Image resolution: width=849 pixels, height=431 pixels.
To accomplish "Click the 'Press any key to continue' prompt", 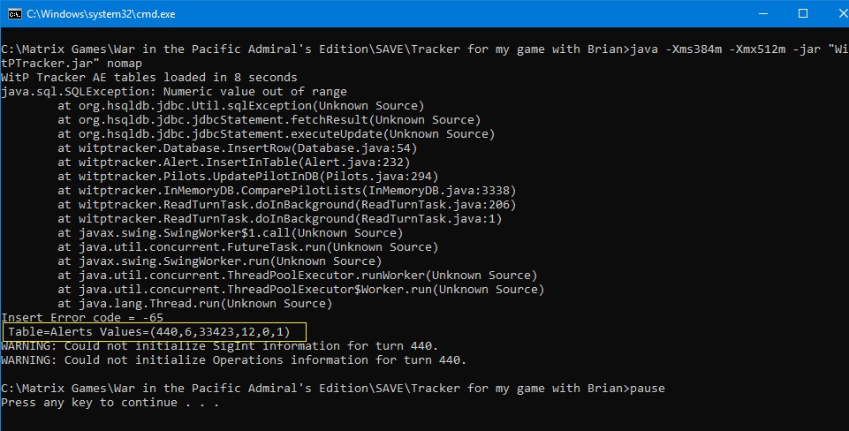I will 110,403.
